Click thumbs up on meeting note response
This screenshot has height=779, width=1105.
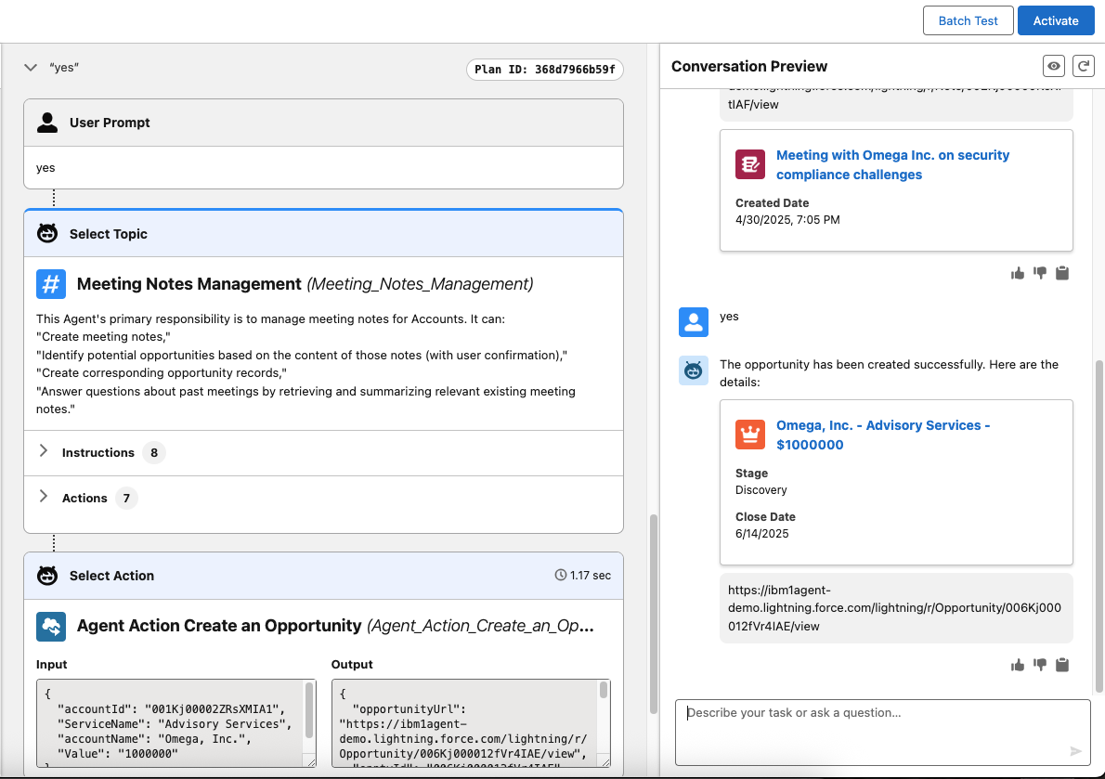coord(1018,273)
